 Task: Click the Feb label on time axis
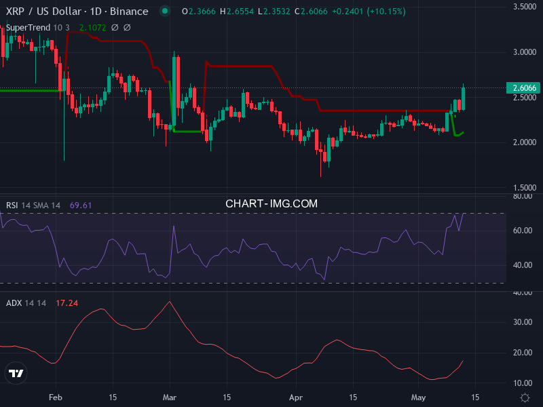pyautogui.click(x=56, y=398)
